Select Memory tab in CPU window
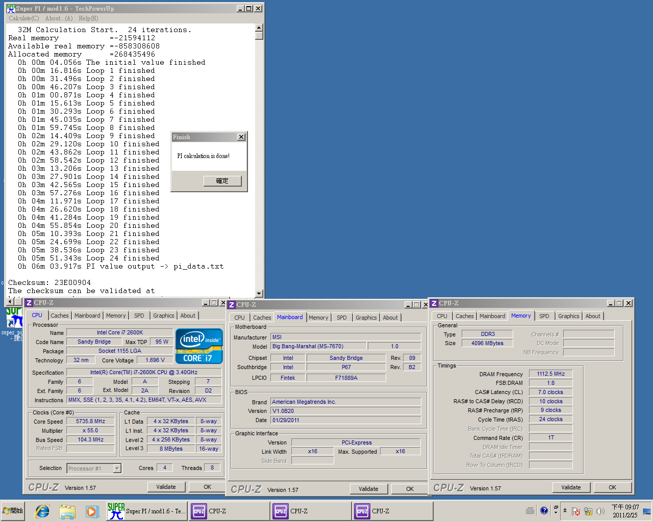The width and height of the screenshot is (653, 522). click(116, 316)
